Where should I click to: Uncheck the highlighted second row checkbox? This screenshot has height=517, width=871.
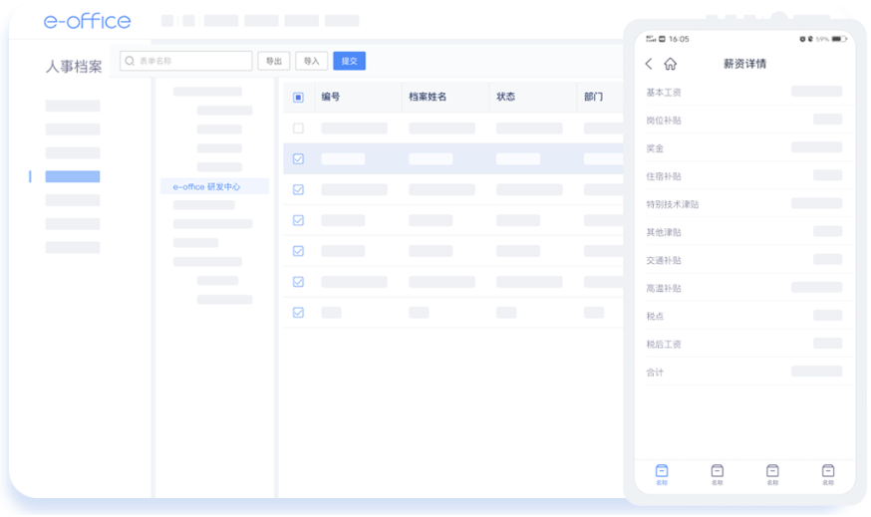[298, 158]
